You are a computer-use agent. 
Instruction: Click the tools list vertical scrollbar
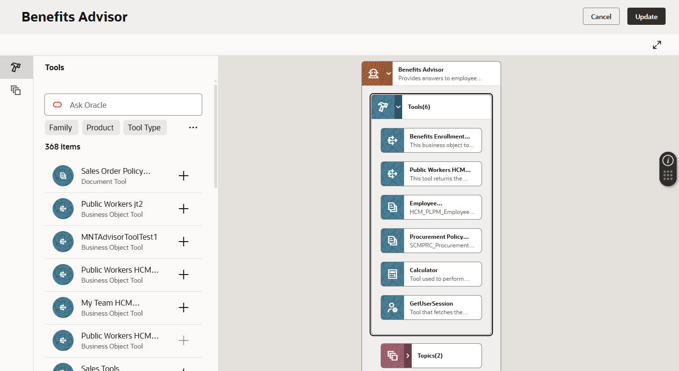pyautogui.click(x=216, y=136)
